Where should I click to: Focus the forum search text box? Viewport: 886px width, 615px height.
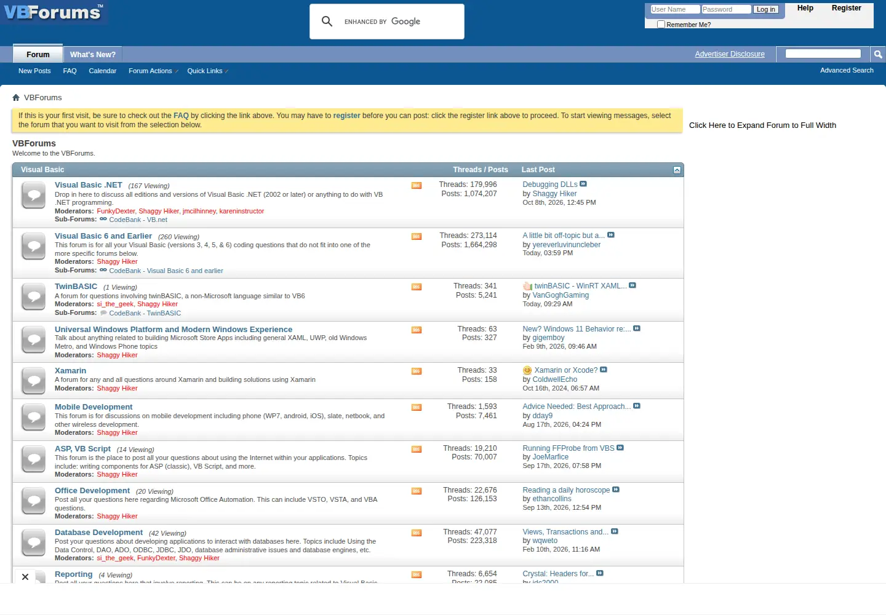[x=823, y=54]
